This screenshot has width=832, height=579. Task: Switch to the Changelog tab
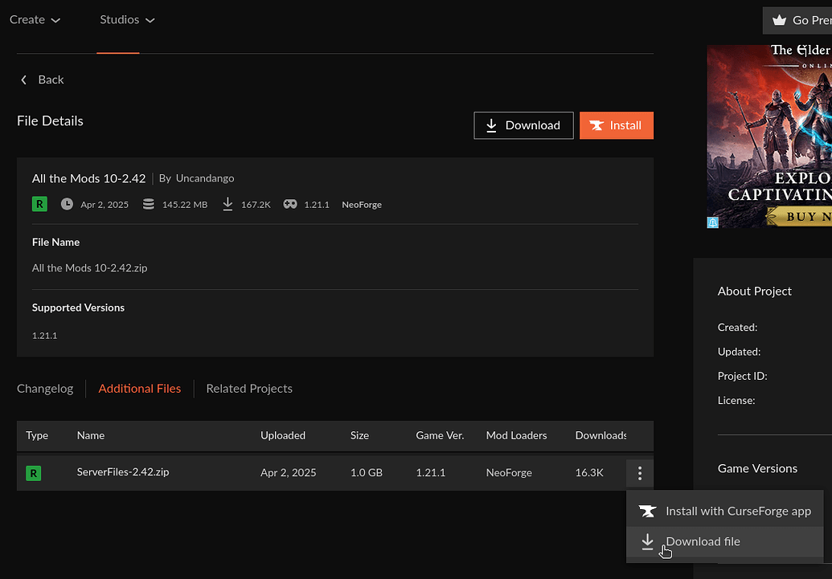coord(44,388)
